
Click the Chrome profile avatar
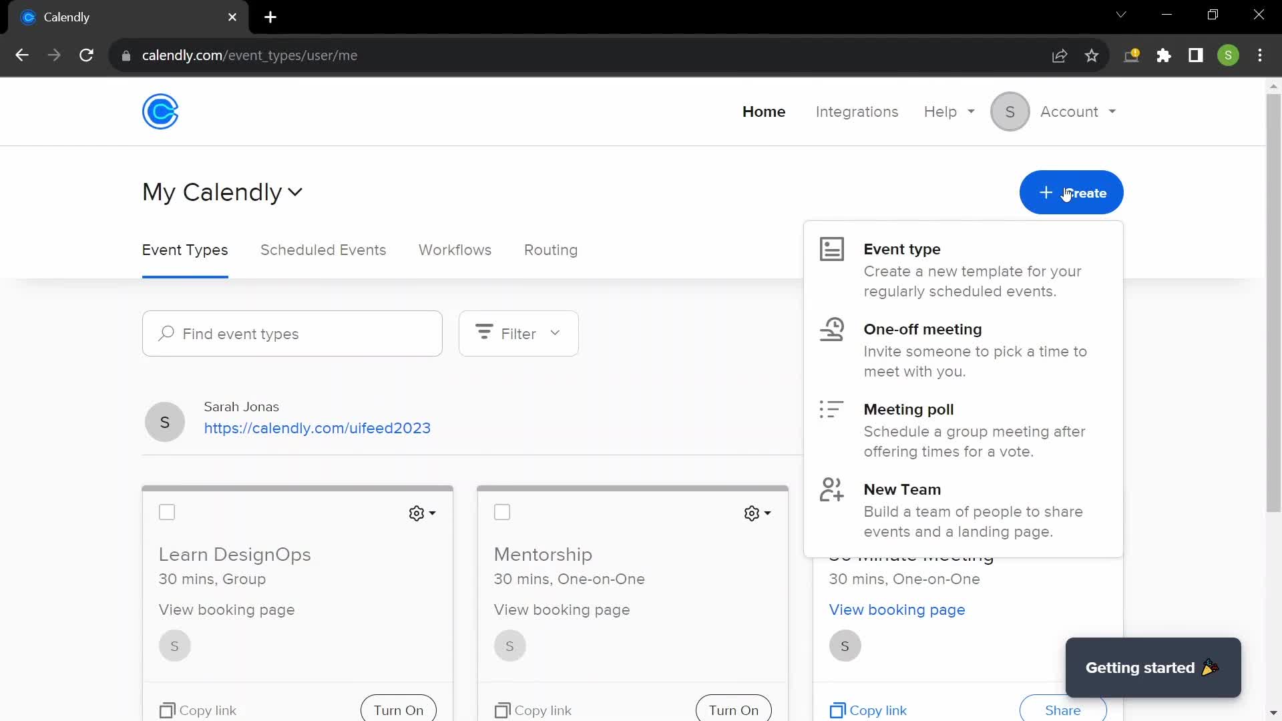[x=1229, y=55]
